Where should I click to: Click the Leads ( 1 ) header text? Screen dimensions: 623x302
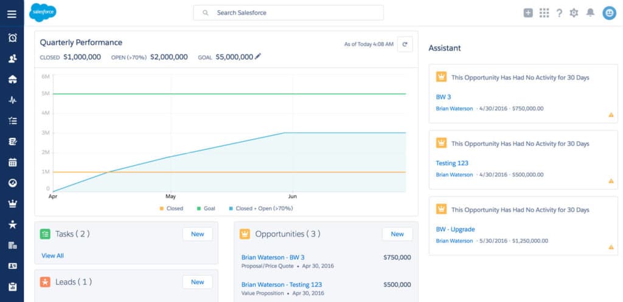pyautogui.click(x=74, y=282)
